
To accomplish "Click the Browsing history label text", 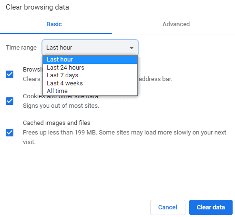I will pos(33,70).
